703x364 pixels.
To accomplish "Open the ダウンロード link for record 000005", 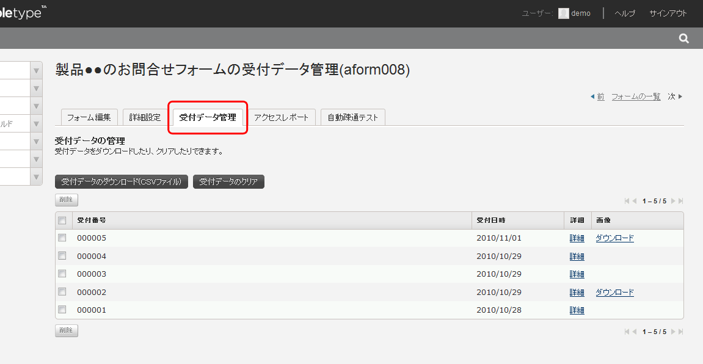I will (614, 238).
